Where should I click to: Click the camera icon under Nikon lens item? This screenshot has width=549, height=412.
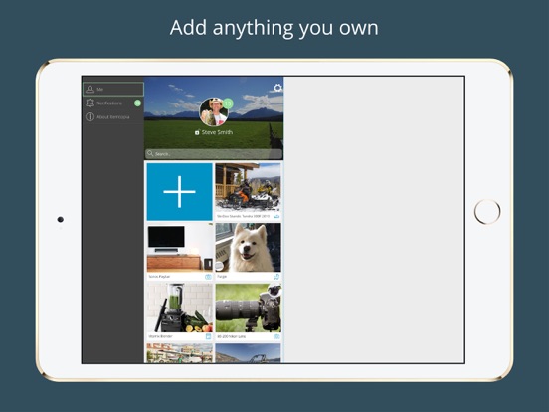(x=276, y=336)
